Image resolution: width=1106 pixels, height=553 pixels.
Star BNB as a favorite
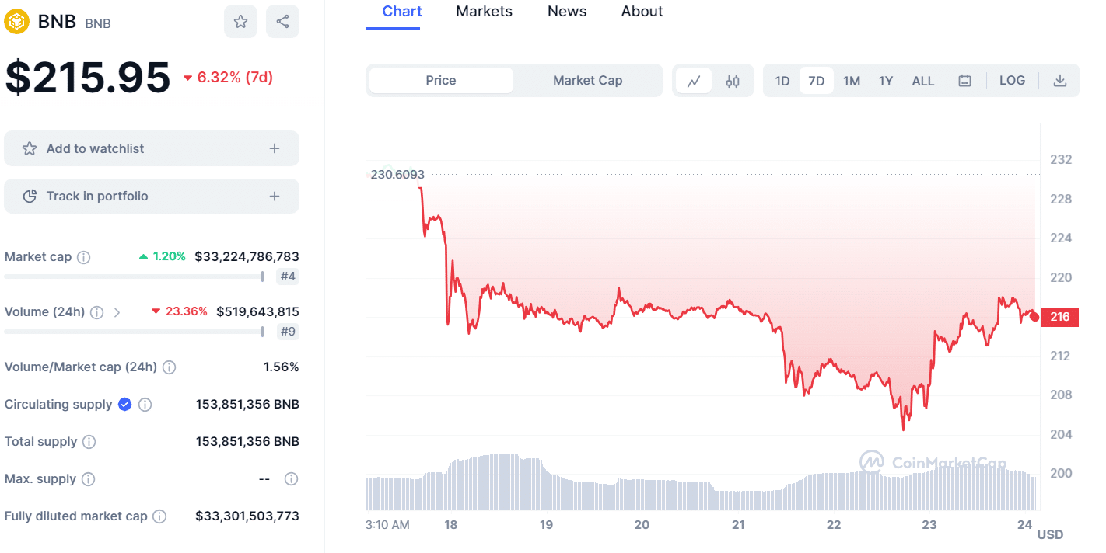pos(240,22)
